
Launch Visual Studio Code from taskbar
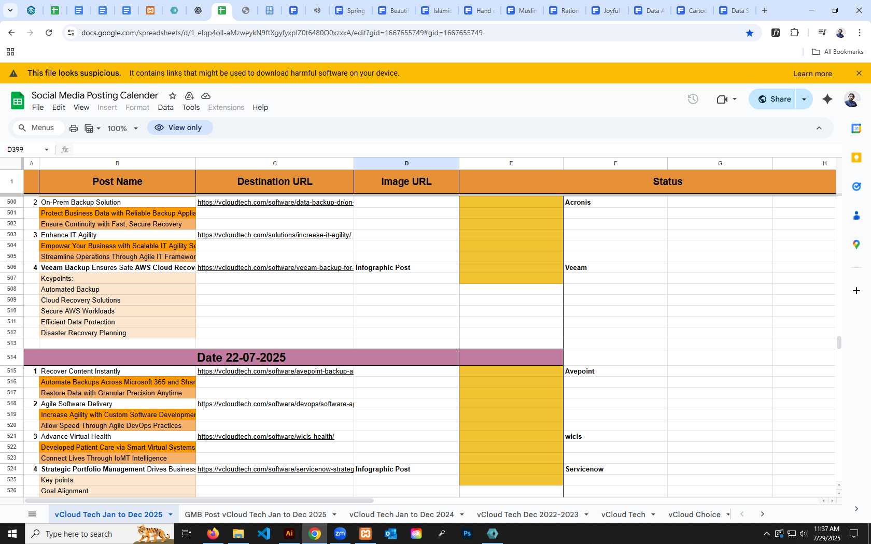tap(264, 533)
